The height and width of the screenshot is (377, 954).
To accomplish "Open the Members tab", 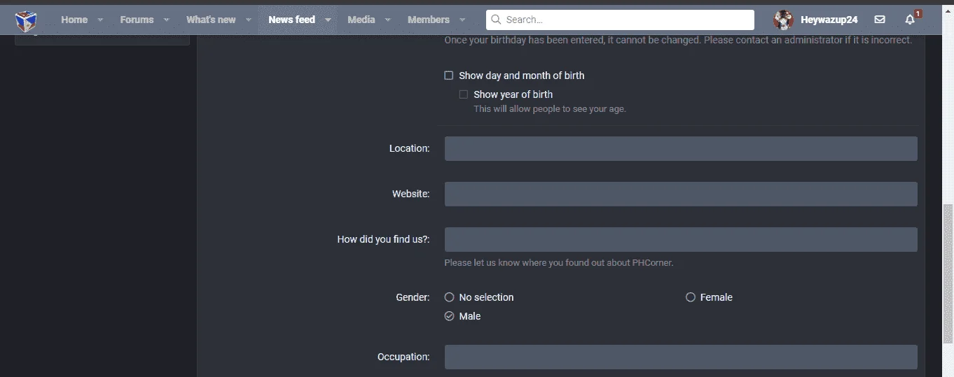I will click(x=429, y=20).
